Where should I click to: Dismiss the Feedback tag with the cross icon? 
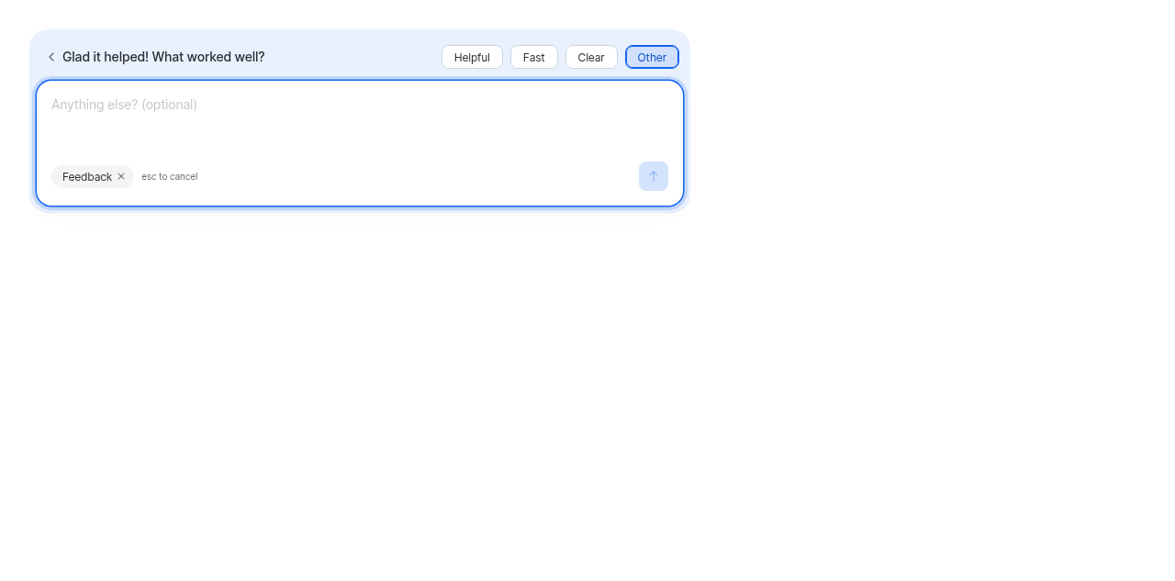[x=121, y=176]
